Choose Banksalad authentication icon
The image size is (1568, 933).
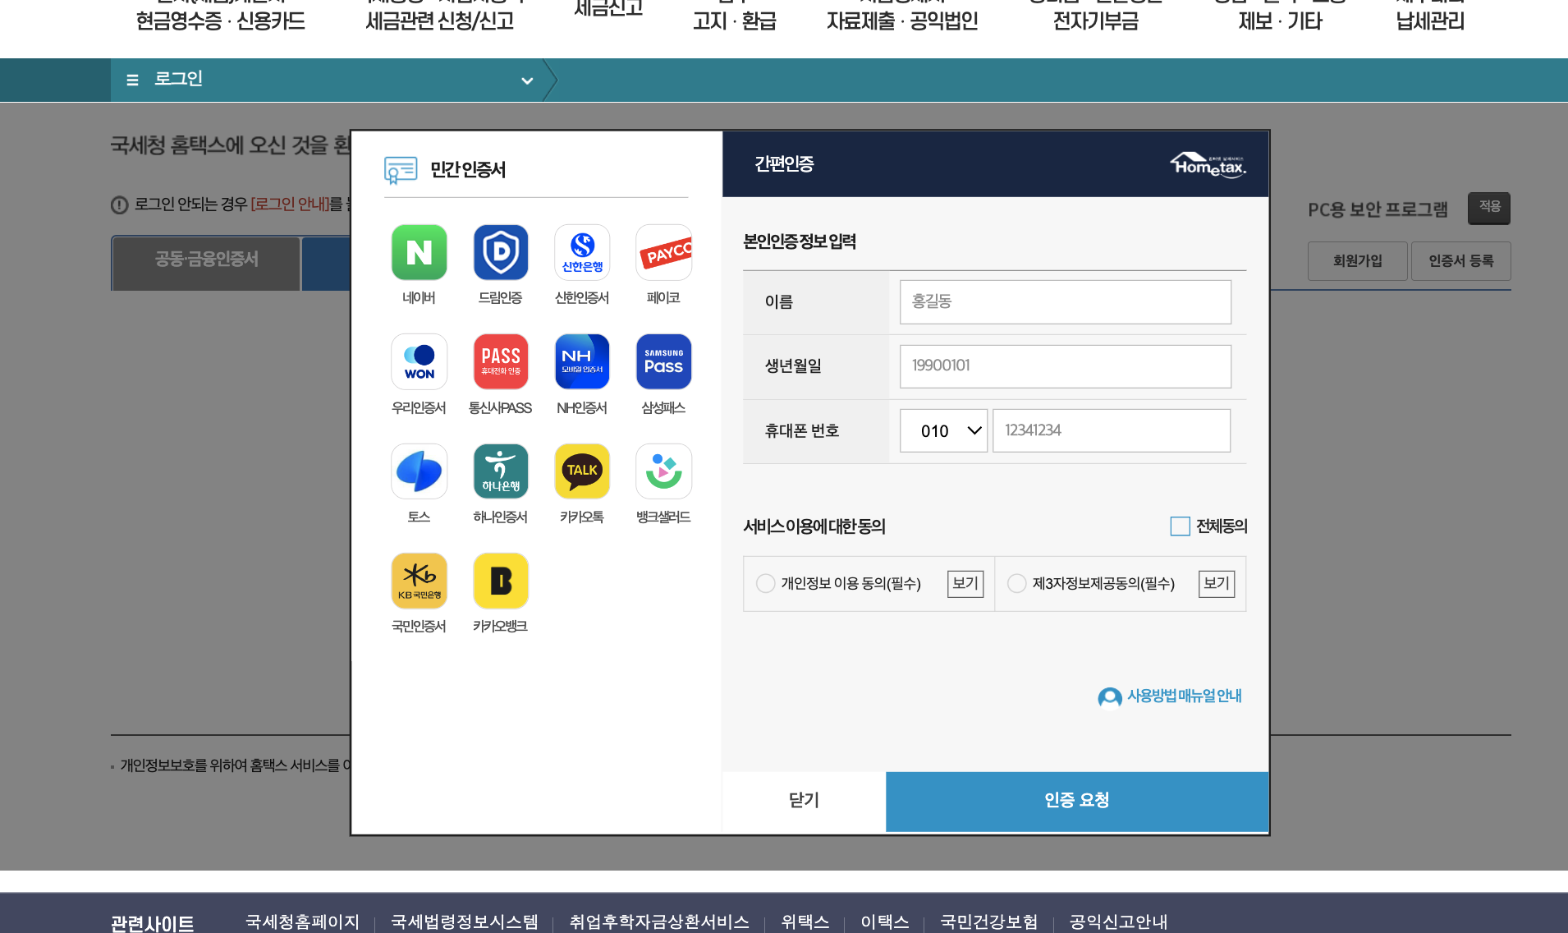point(663,471)
